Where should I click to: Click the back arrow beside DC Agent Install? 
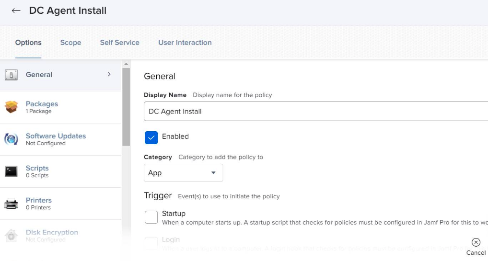[x=16, y=11]
